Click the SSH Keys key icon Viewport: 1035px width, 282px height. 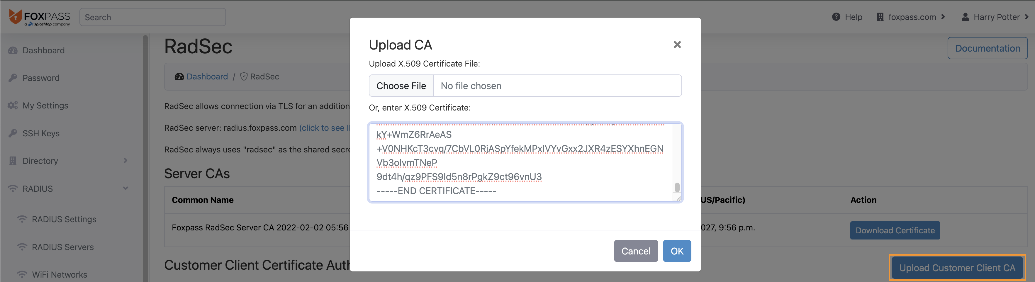click(13, 133)
